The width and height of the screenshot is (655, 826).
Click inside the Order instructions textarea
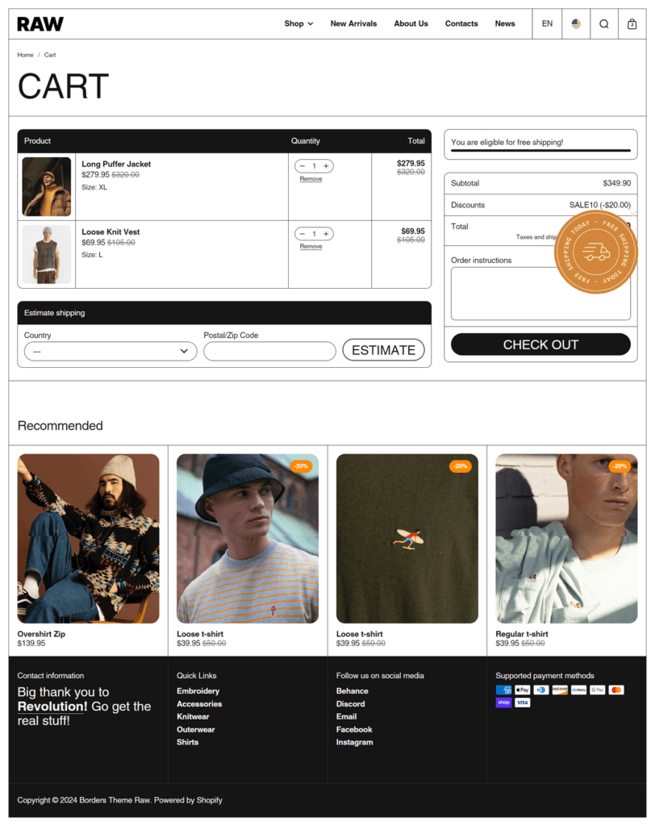coord(540,294)
